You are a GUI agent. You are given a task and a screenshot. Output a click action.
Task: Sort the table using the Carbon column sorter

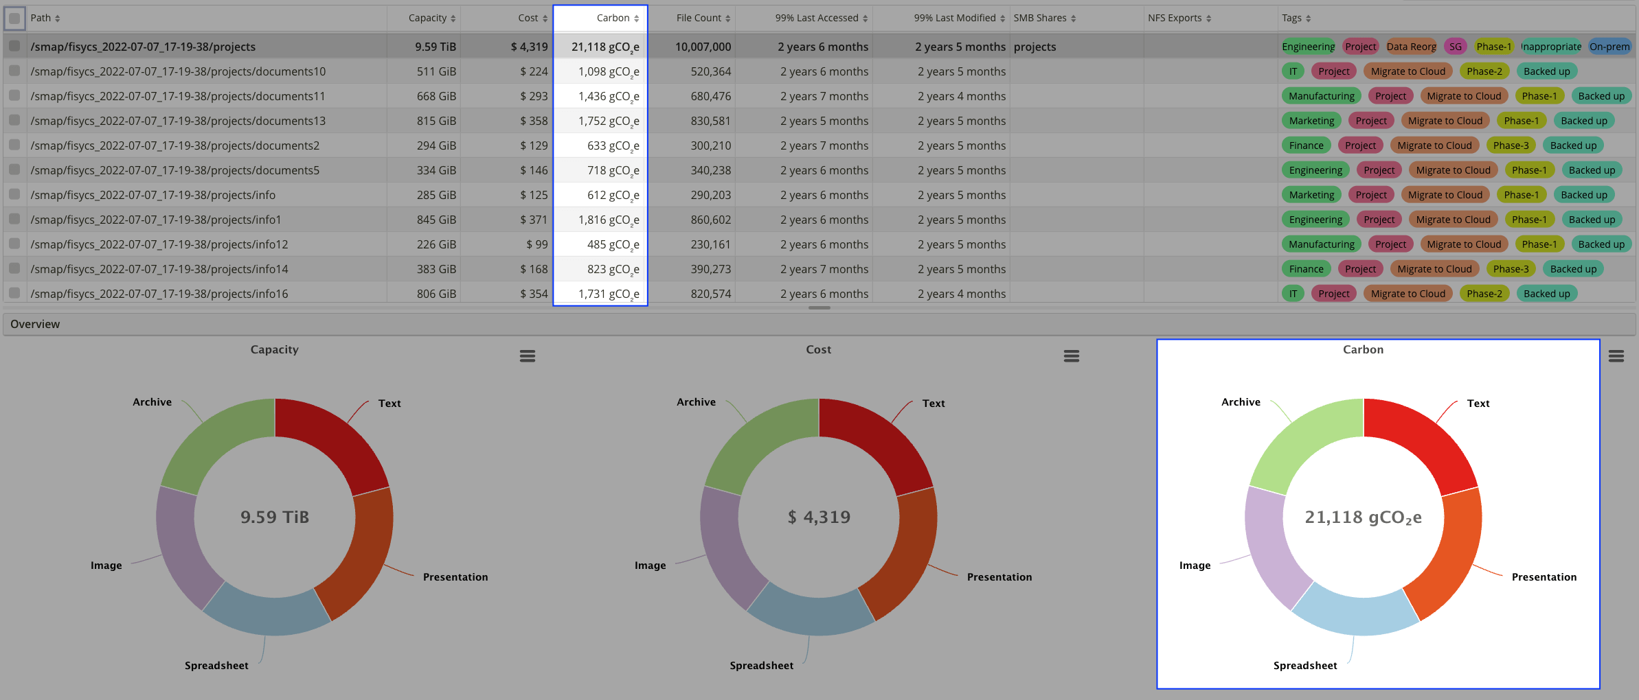pos(635,18)
